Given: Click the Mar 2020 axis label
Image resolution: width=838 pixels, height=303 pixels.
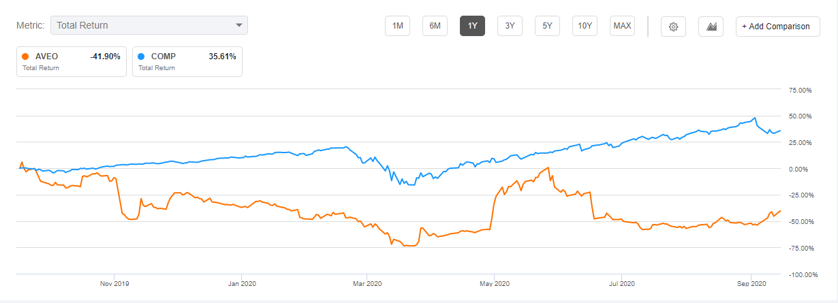Looking at the screenshot, I should pyautogui.click(x=367, y=283).
